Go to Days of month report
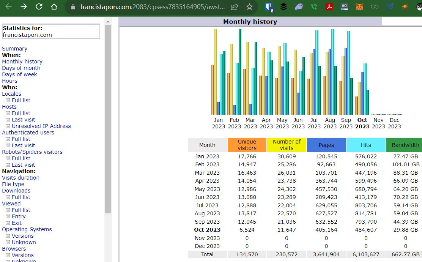Screen dimensions: 422x262 21,68
